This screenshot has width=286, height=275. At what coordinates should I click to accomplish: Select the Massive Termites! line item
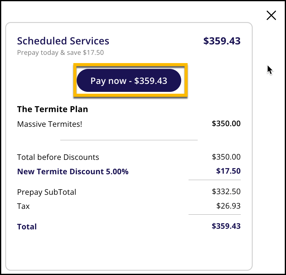coord(50,124)
